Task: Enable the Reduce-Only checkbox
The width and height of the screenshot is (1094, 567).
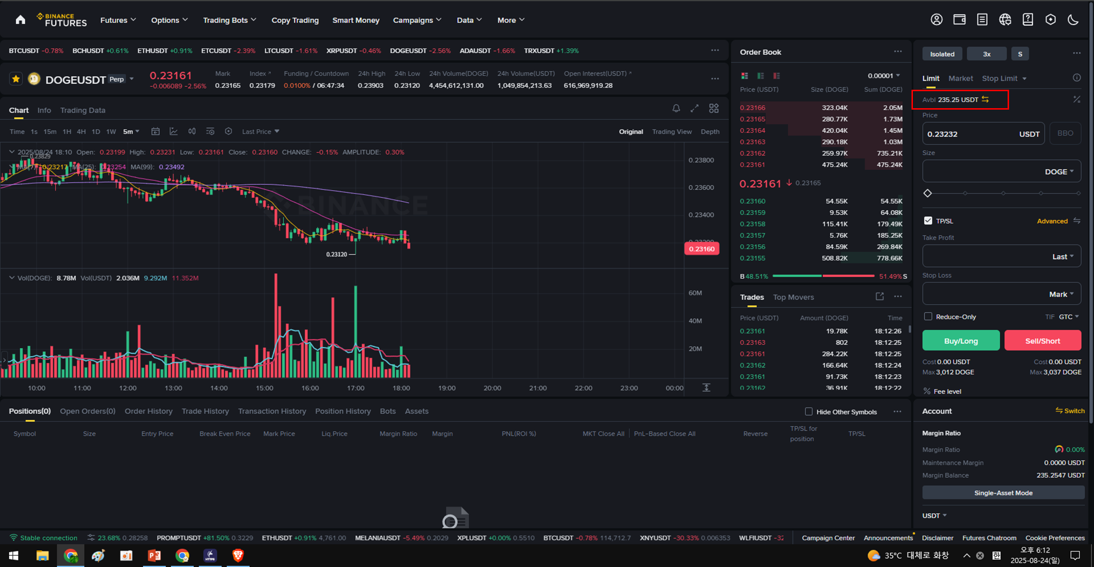Action: click(928, 317)
